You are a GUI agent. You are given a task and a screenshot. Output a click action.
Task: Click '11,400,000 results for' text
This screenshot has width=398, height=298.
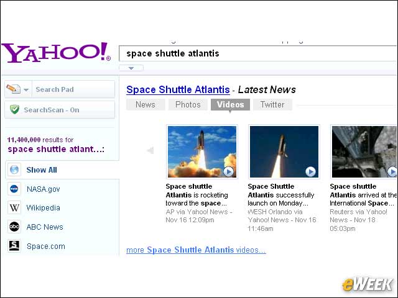click(x=40, y=140)
